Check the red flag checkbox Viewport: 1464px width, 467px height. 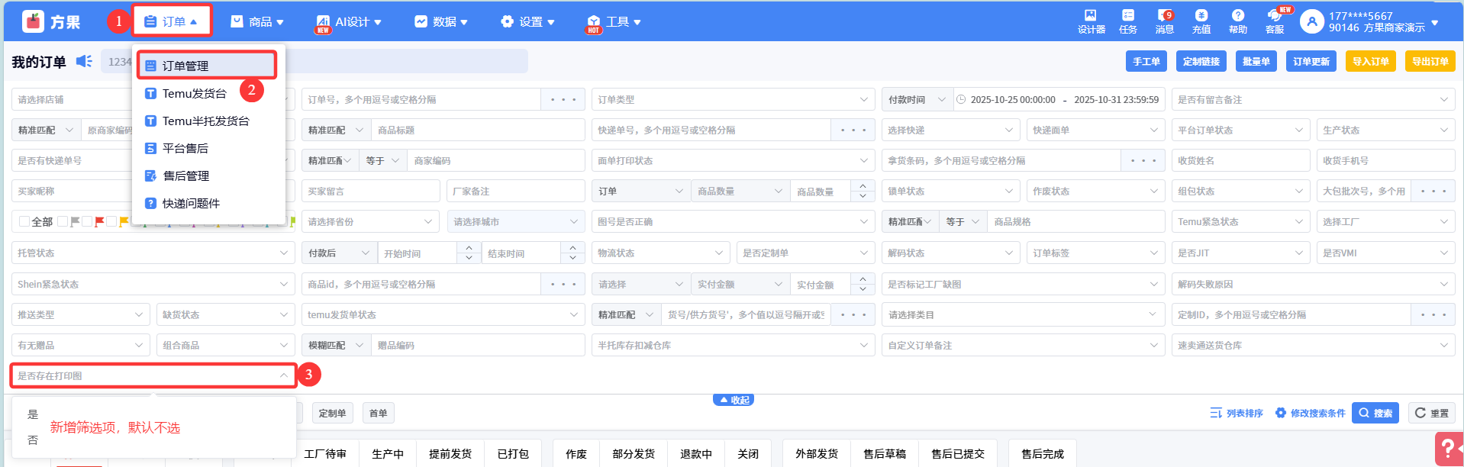click(x=88, y=222)
